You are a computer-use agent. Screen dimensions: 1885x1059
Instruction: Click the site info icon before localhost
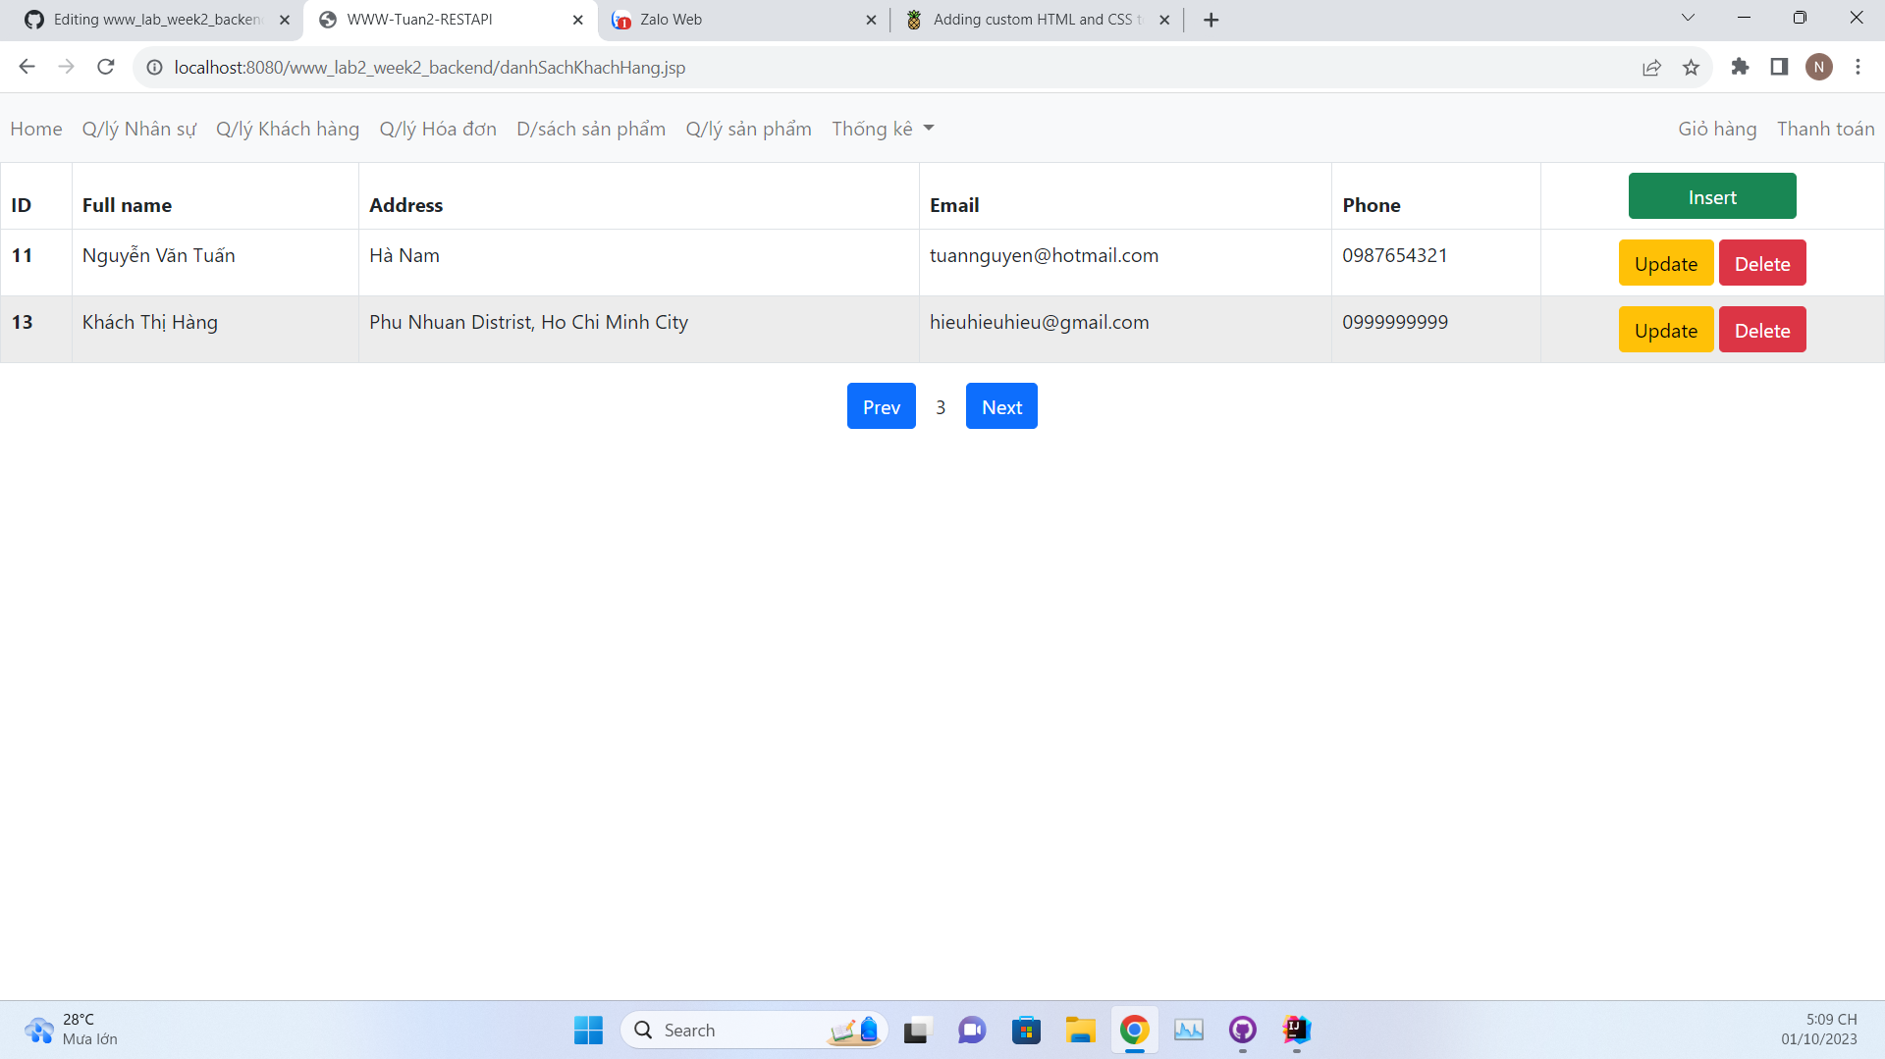154,67
